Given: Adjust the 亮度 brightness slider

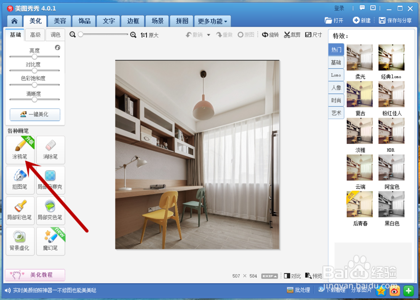Looking at the screenshot, I should tap(34, 57).
